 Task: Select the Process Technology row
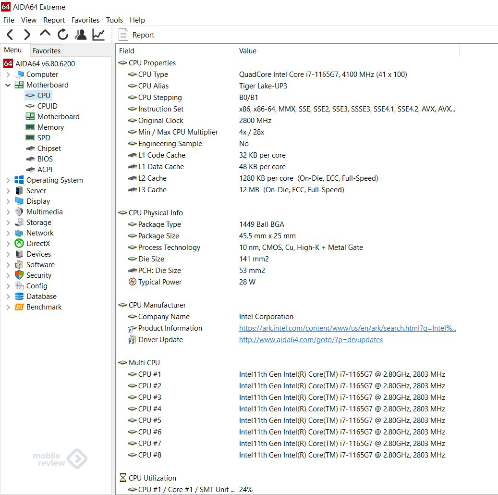288,247
